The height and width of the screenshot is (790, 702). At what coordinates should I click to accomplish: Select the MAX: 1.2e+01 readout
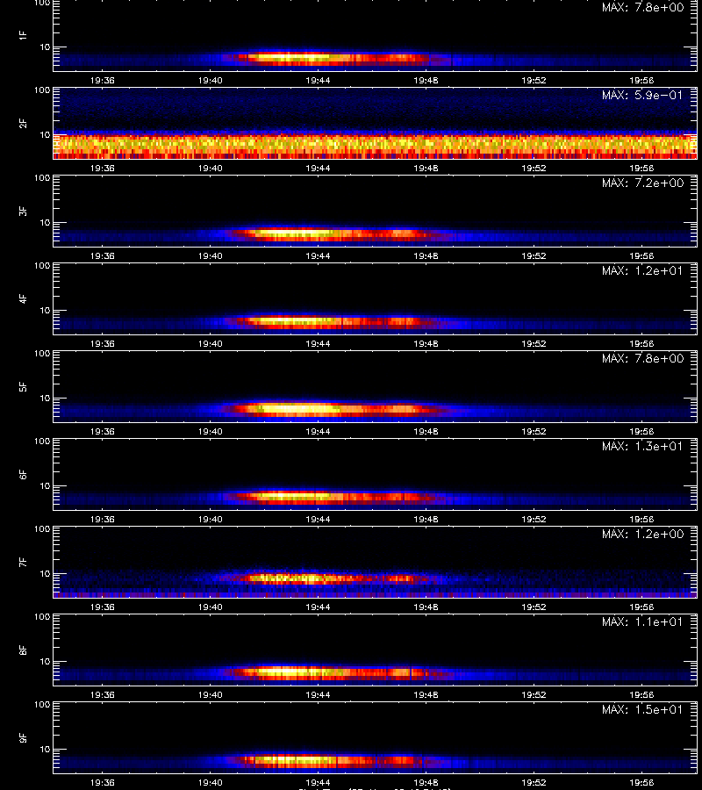pos(642,270)
